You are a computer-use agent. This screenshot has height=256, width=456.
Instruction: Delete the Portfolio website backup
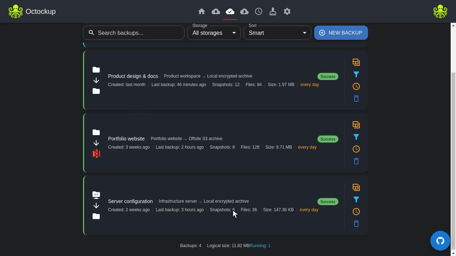pyautogui.click(x=356, y=161)
